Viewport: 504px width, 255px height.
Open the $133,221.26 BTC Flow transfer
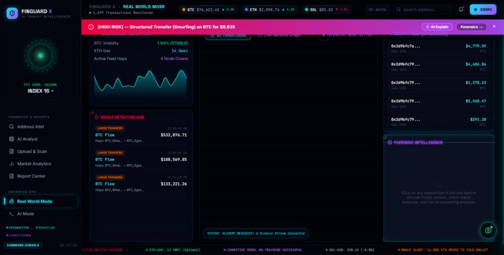[141, 184]
